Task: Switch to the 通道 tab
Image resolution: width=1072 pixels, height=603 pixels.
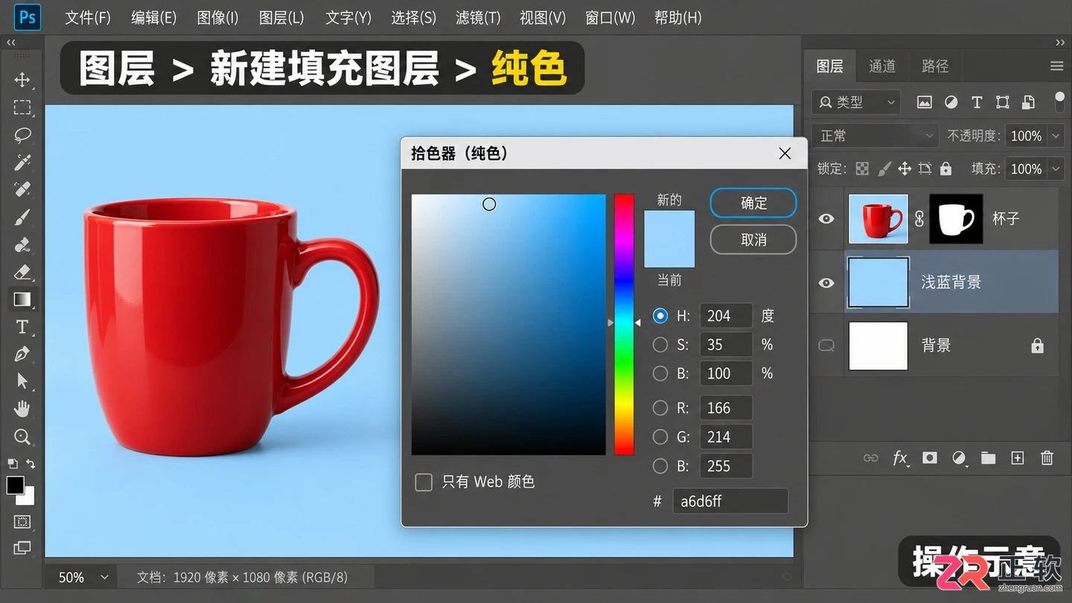Action: (882, 66)
